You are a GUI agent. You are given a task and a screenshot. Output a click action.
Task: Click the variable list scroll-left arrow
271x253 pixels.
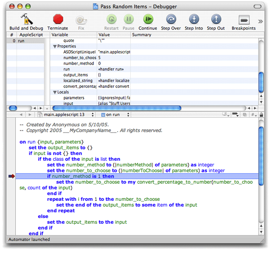point(249,108)
